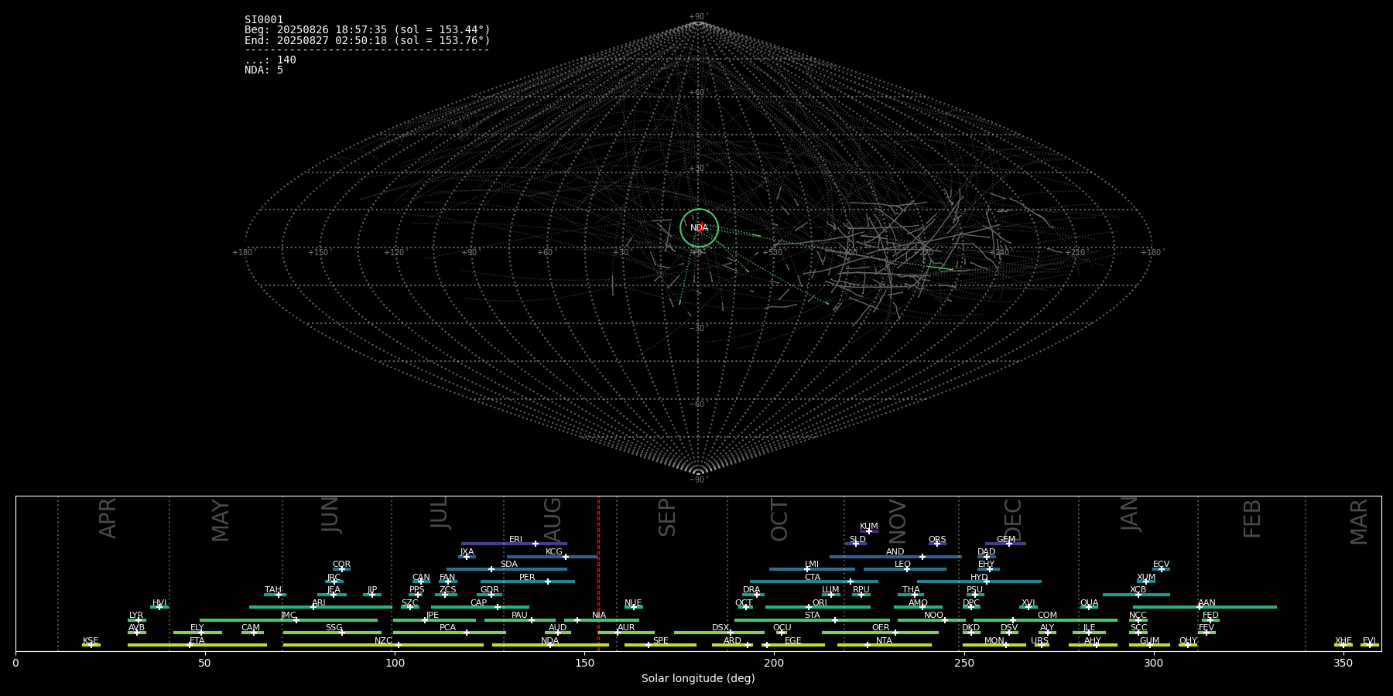Select the NTA shower label
The image size is (1393, 696).
(x=884, y=641)
